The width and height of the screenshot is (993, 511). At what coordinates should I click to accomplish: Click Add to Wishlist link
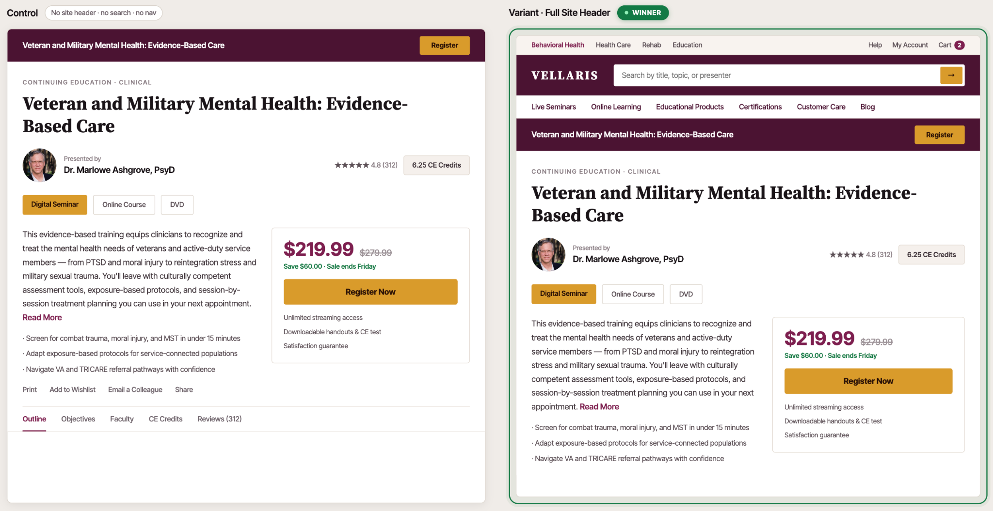coord(72,390)
